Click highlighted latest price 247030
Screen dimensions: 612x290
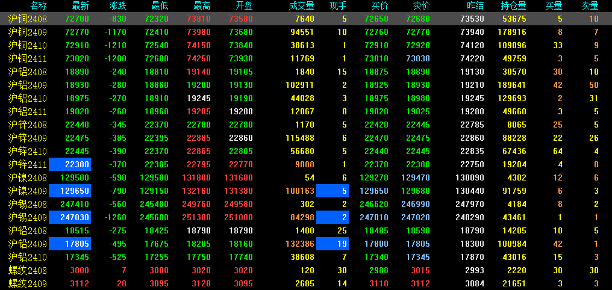[x=70, y=218]
